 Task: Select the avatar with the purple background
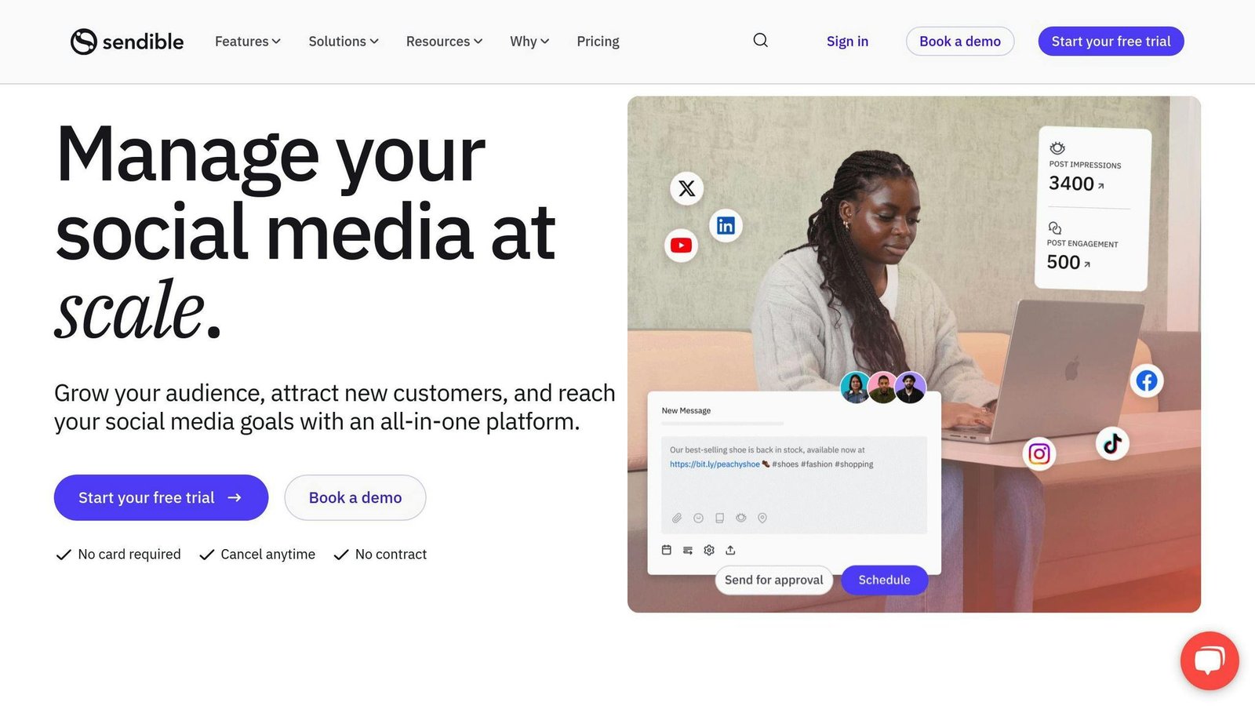[x=910, y=388]
